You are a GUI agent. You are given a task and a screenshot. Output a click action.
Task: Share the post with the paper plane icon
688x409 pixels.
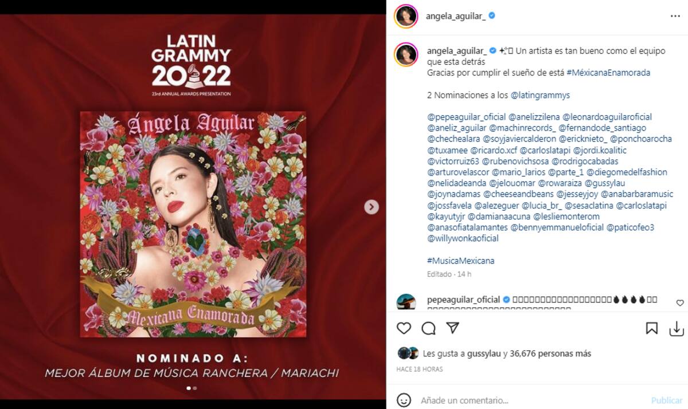point(453,328)
